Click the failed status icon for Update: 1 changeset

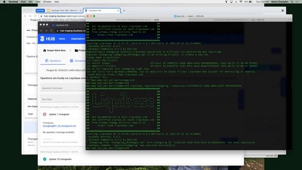click(x=45, y=114)
